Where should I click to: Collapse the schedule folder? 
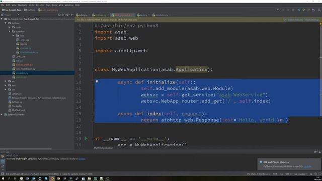click(x=10, y=31)
